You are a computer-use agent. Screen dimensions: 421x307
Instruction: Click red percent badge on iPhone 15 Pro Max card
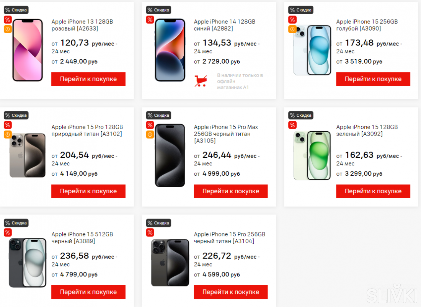pos(150,125)
